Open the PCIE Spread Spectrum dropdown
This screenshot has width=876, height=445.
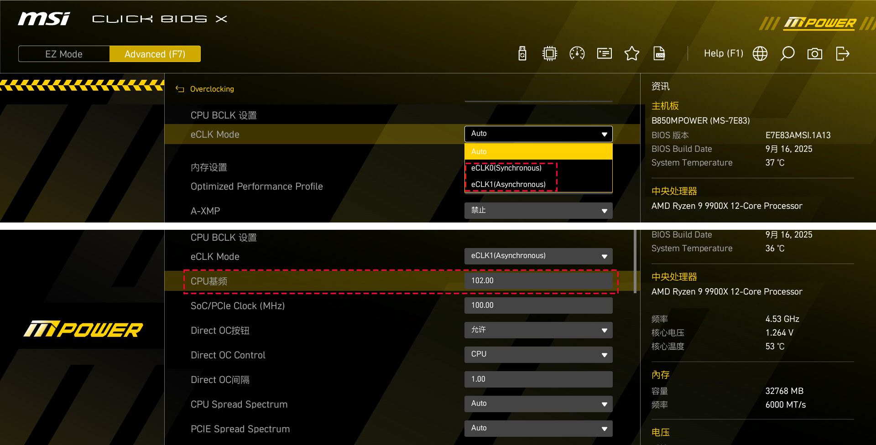tap(538, 429)
